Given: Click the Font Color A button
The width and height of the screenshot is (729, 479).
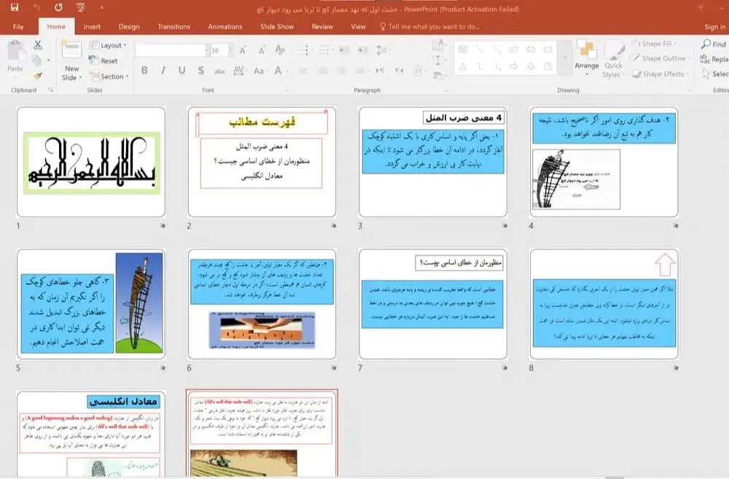Looking at the screenshot, I should coord(278,71).
